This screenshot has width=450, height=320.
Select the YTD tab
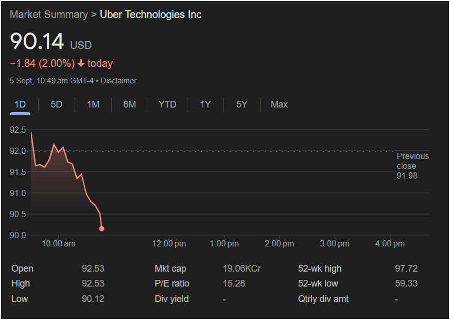point(167,104)
